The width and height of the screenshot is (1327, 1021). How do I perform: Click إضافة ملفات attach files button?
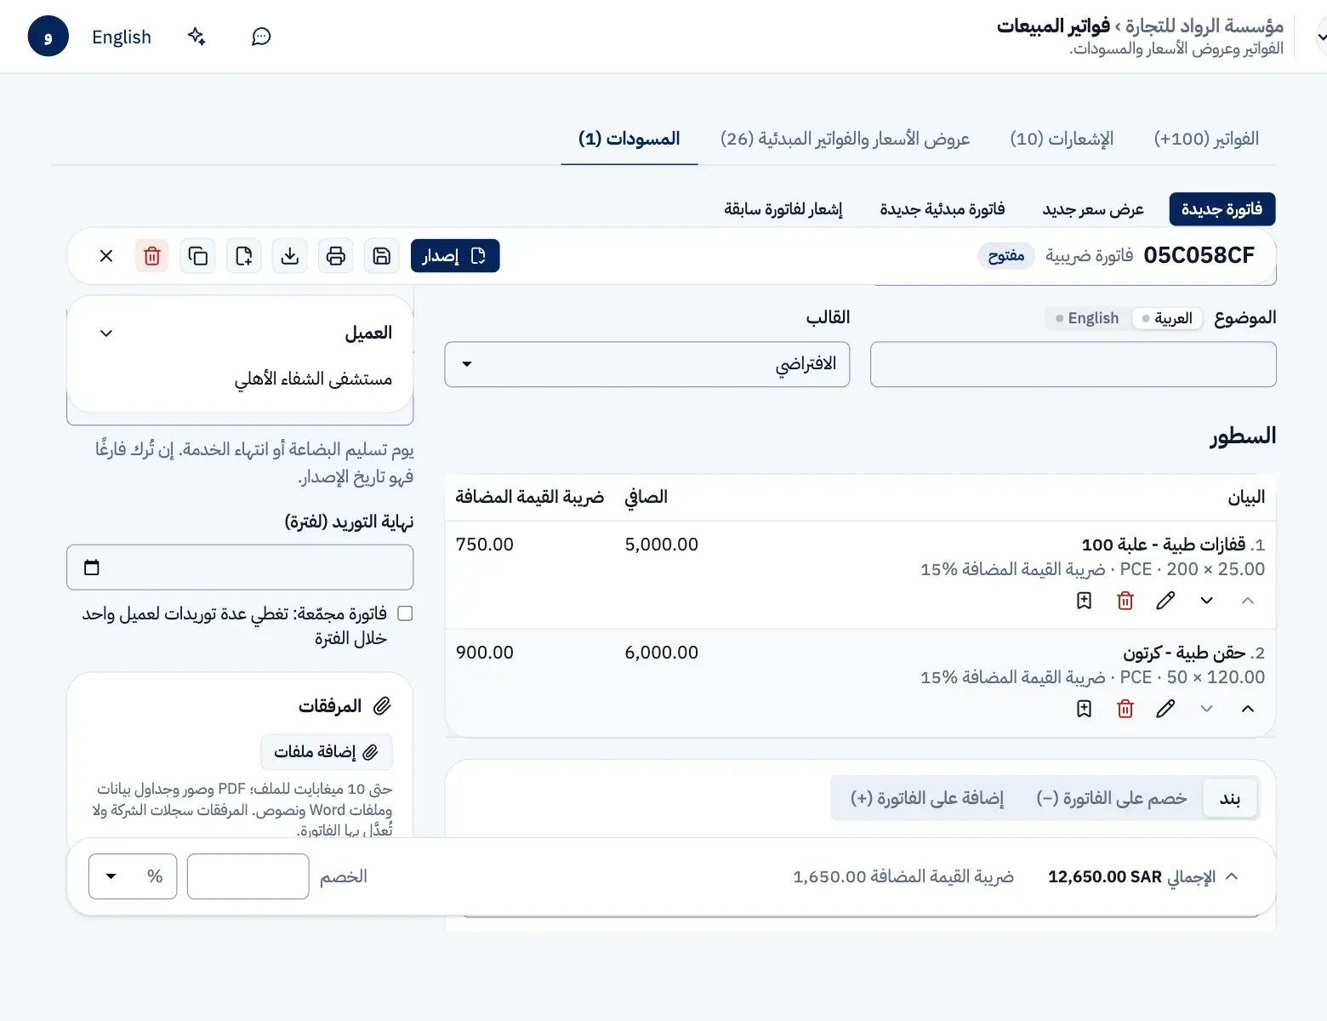click(327, 752)
